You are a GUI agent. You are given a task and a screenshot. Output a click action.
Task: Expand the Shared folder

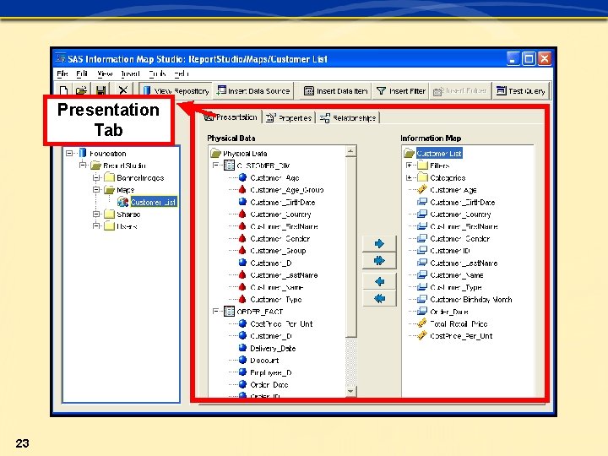pyautogui.click(x=96, y=214)
